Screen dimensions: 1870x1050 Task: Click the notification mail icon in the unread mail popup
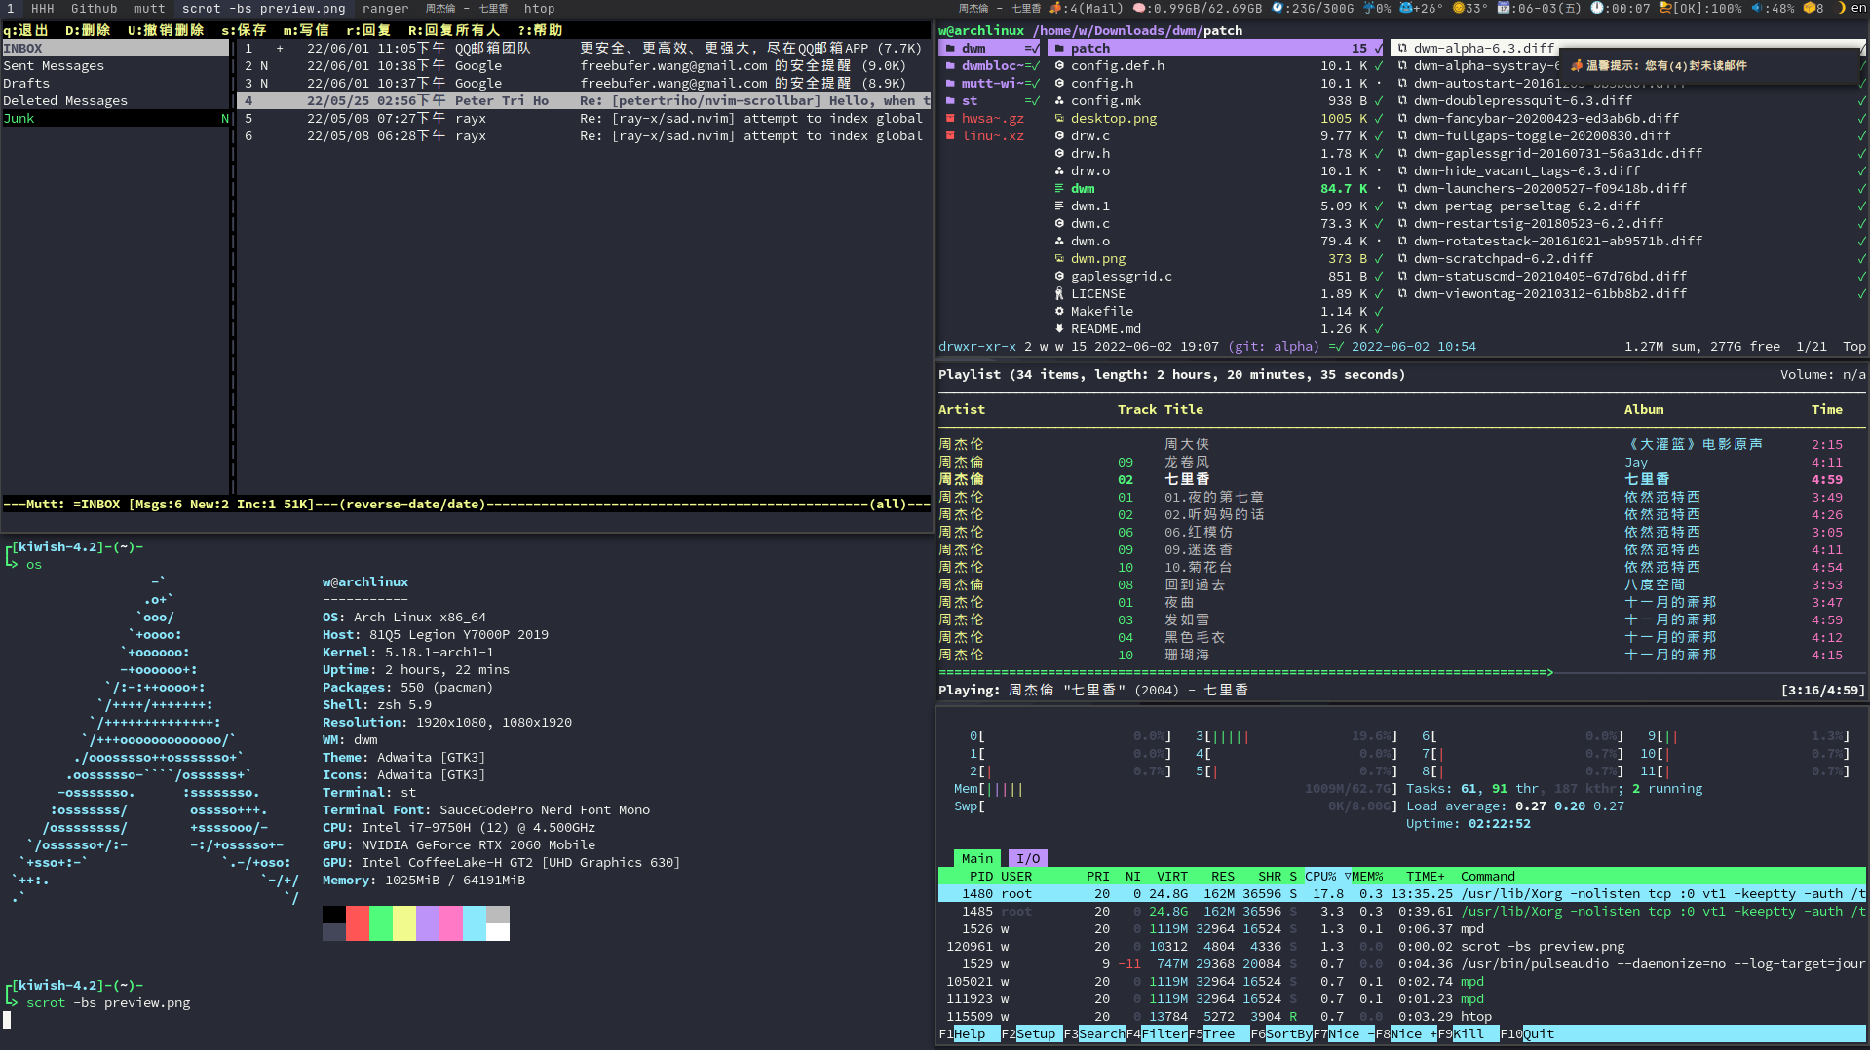pos(1577,65)
